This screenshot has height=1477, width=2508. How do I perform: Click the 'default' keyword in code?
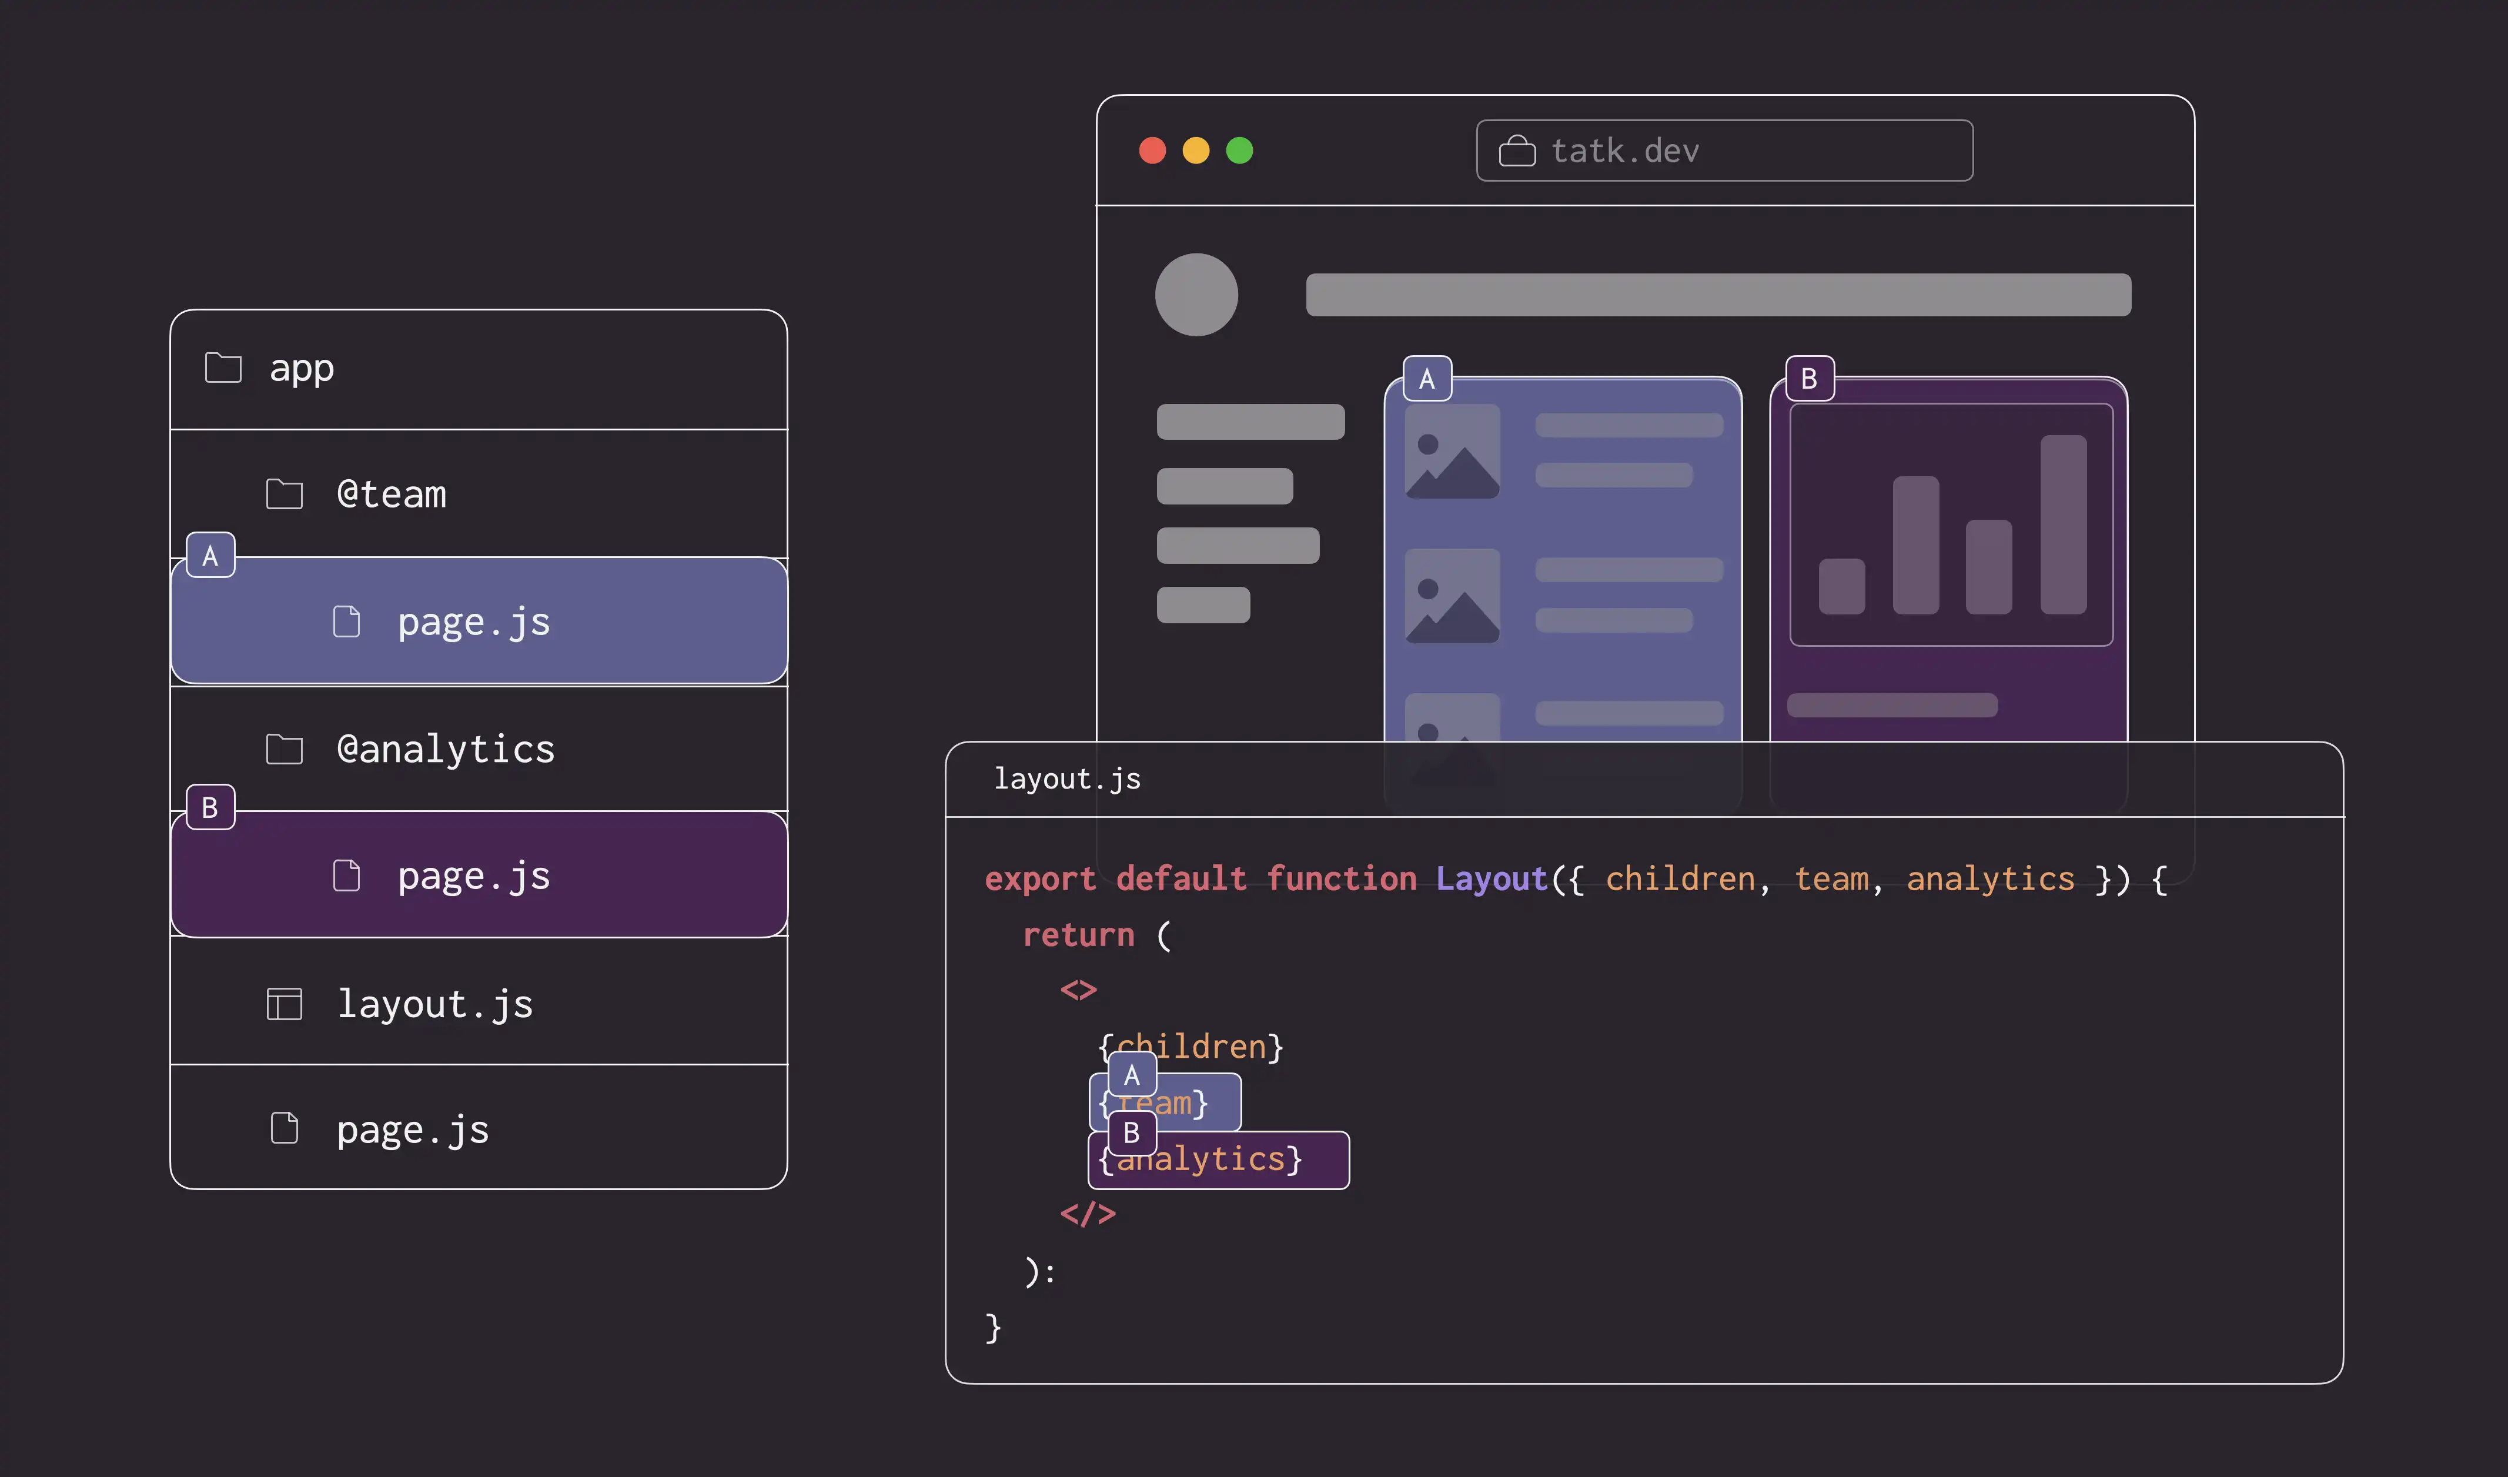coord(1181,879)
